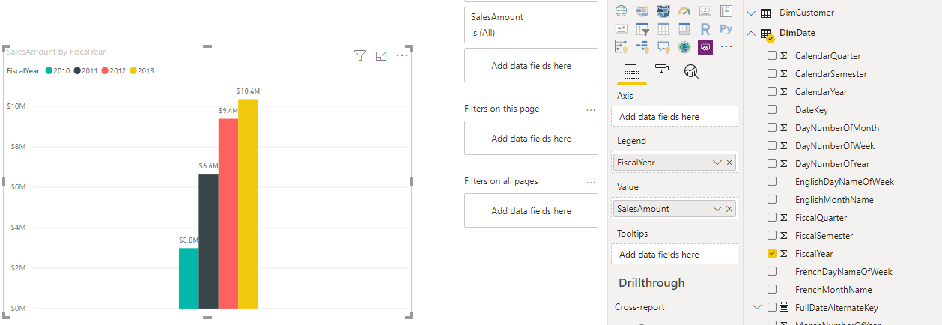
Task: Click the Cross-report label under Drillthrough
Action: click(639, 307)
